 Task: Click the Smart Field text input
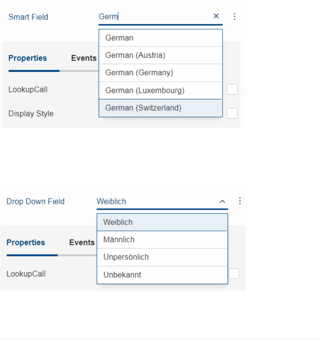click(x=154, y=17)
